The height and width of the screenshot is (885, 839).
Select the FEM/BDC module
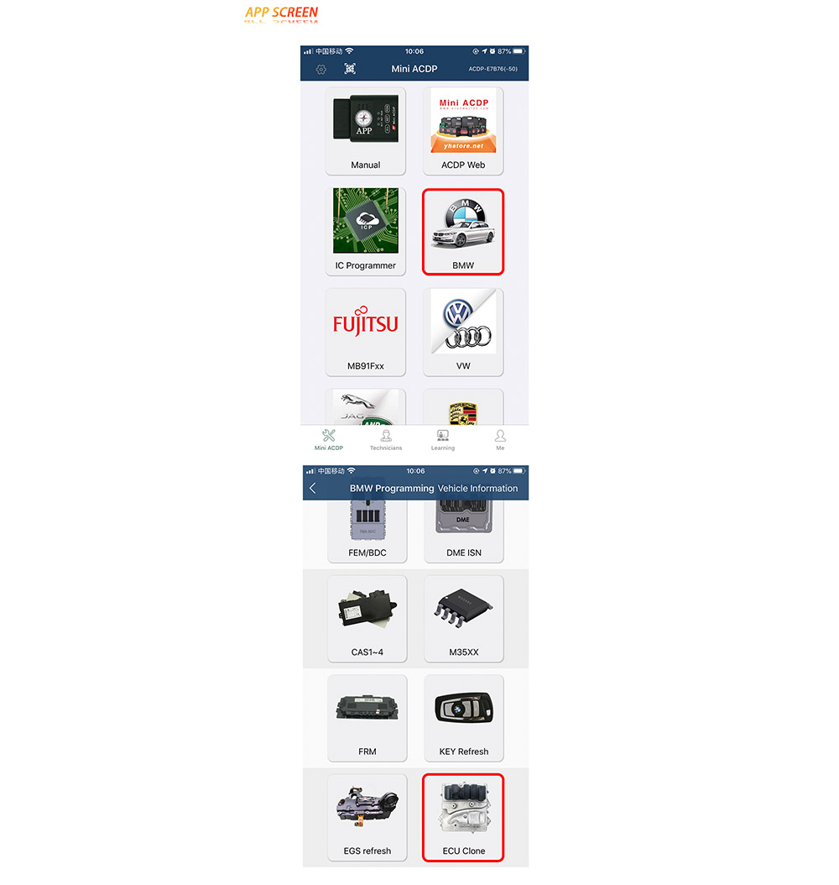pyautogui.click(x=367, y=532)
